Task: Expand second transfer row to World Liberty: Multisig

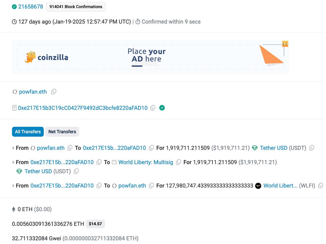Action: coord(13,162)
